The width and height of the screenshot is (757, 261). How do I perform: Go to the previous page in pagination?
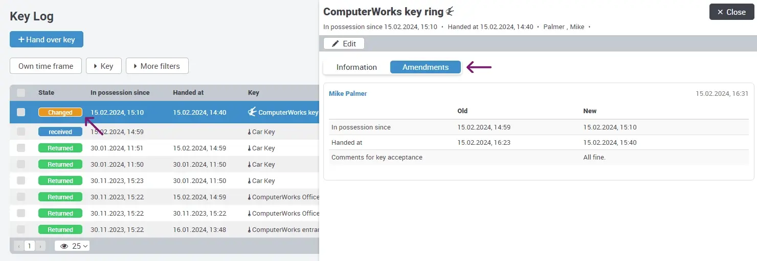click(19, 246)
